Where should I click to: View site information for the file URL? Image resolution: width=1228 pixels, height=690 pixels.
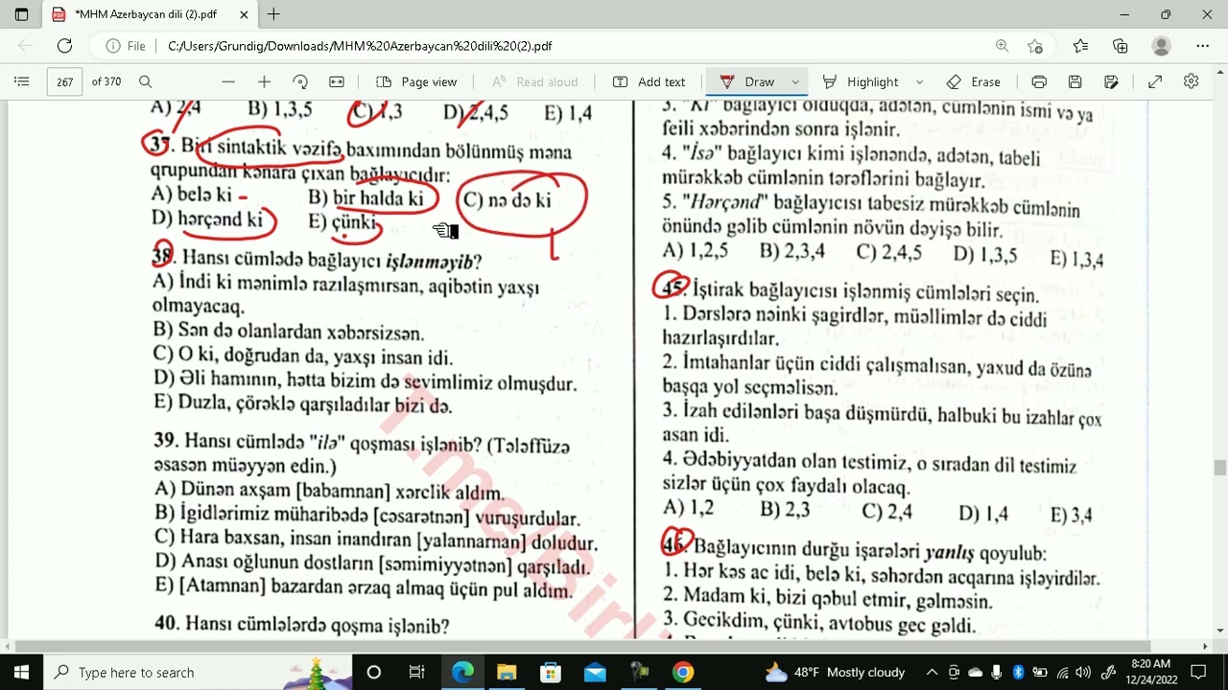click(125, 45)
